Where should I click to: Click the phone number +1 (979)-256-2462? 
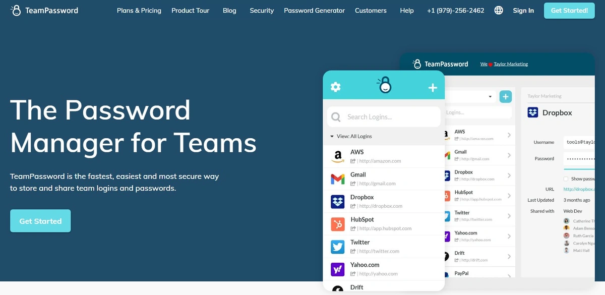(456, 10)
